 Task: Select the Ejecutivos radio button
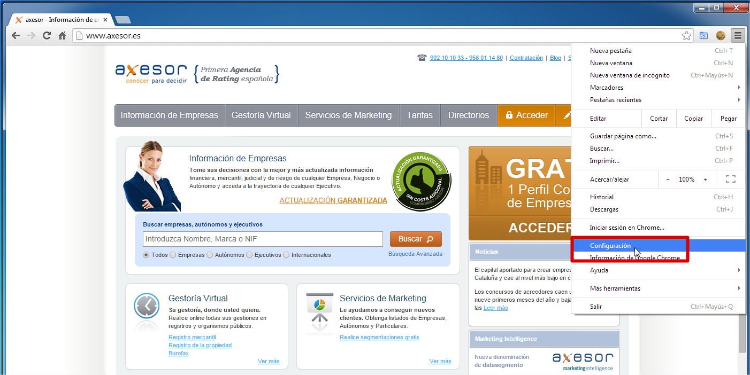click(x=249, y=255)
